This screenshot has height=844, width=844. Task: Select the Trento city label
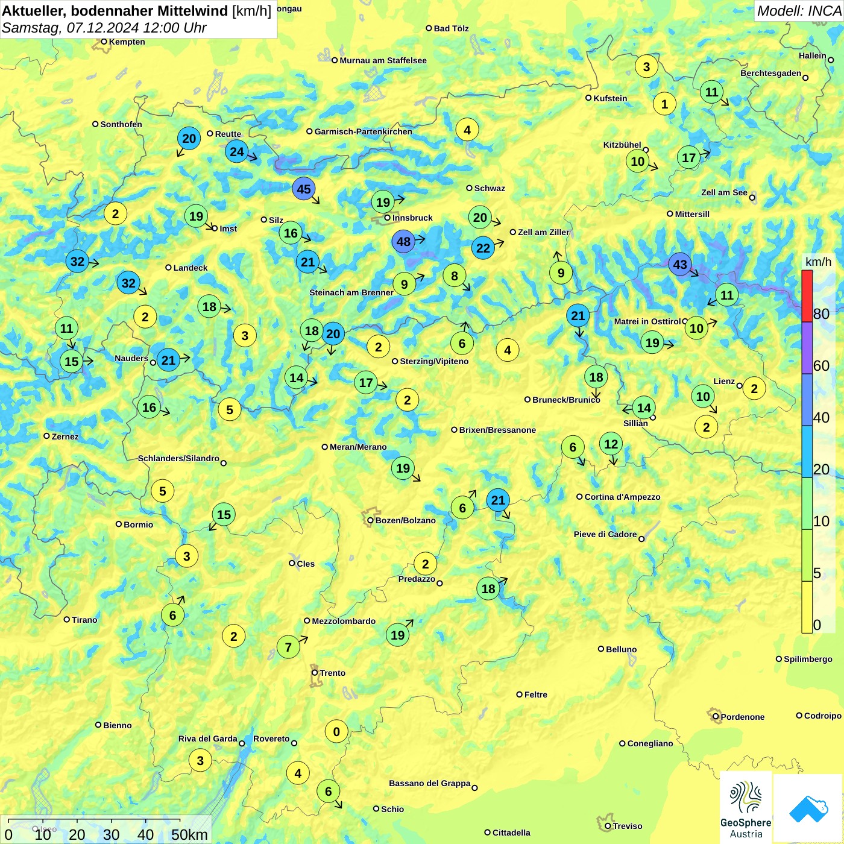pos(333,673)
